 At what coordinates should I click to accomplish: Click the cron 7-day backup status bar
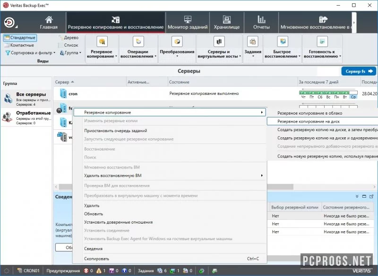click(x=328, y=92)
